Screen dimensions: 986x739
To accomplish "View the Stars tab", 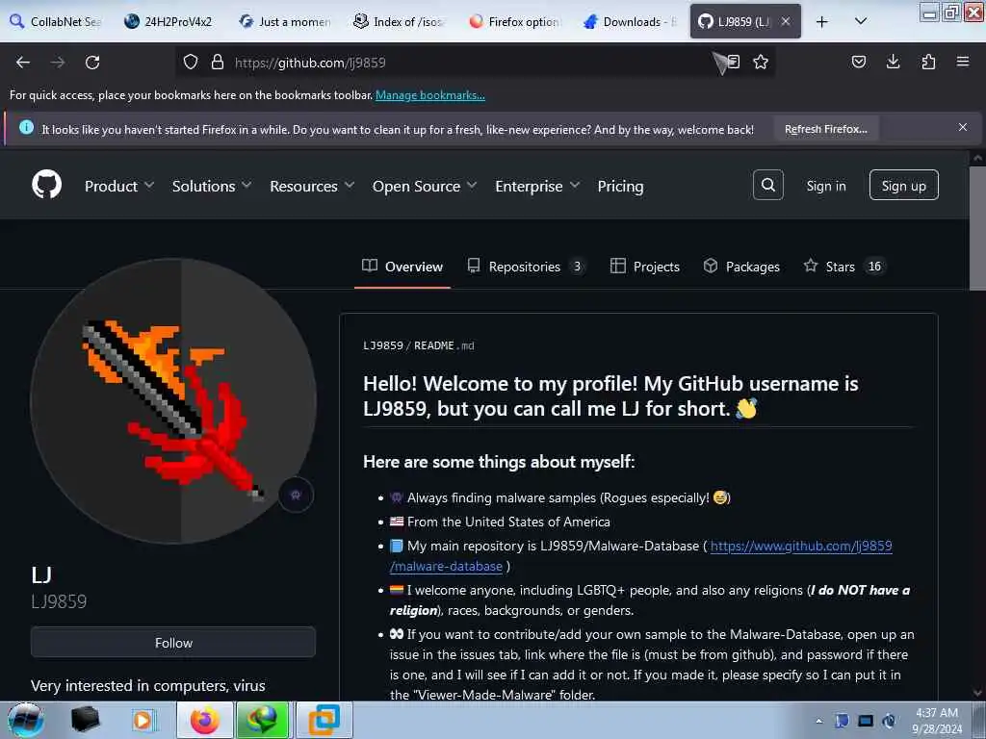I will click(845, 267).
